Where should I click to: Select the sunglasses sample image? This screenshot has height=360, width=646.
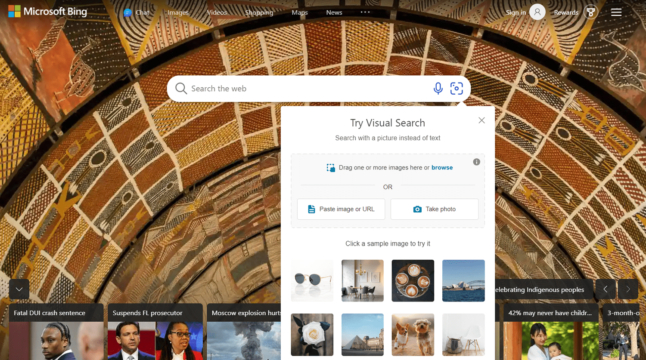click(312, 280)
